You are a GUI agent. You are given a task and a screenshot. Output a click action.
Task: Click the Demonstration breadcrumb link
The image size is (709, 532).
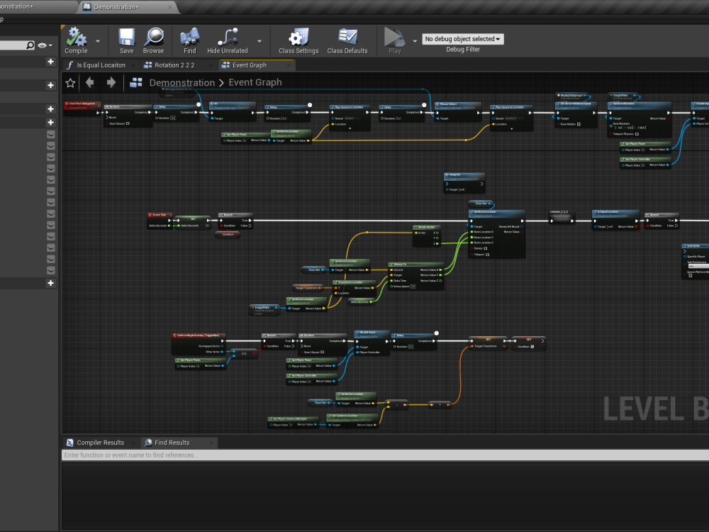pos(182,82)
